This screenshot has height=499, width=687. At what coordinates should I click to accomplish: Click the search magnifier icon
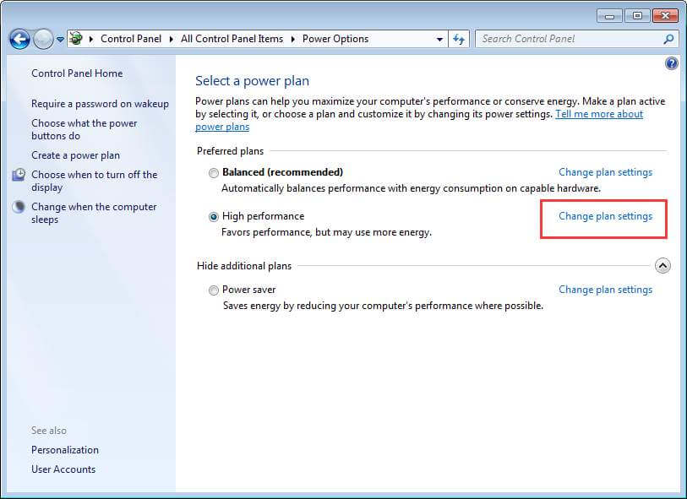point(668,39)
